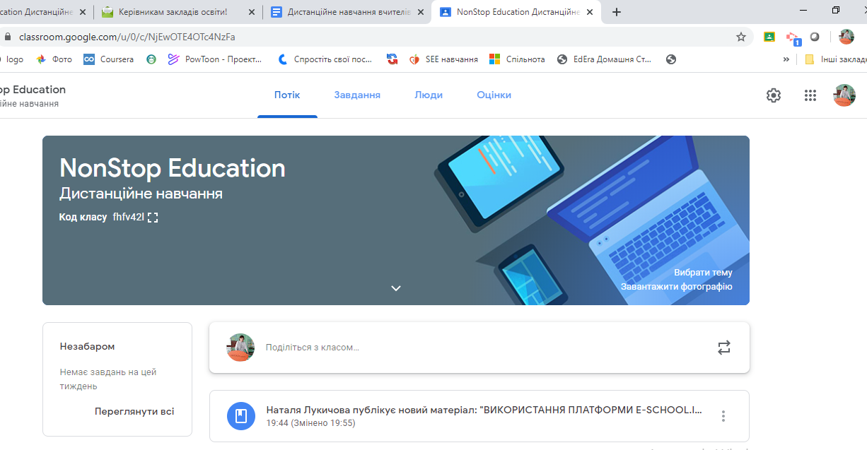Click Google Classroom extension icon in toolbar
Screen dimensions: 867x450
click(x=769, y=37)
